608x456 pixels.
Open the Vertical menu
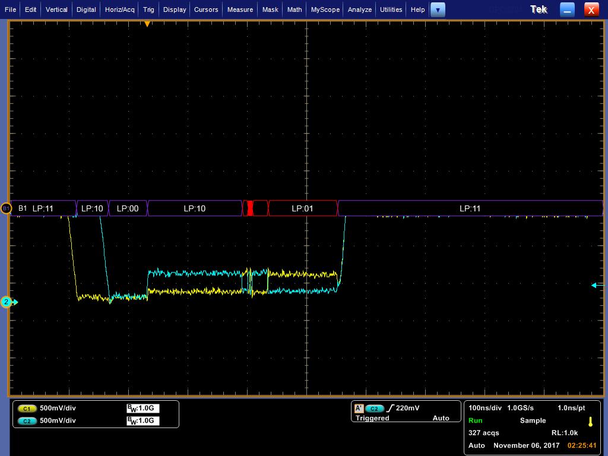point(56,9)
